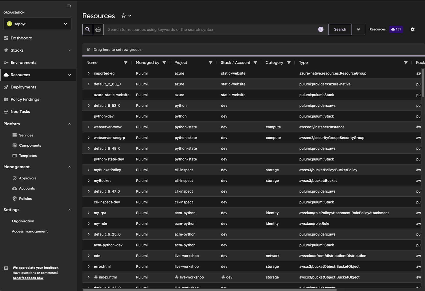Open Deployments page
The image size is (425, 291).
coord(23,87)
